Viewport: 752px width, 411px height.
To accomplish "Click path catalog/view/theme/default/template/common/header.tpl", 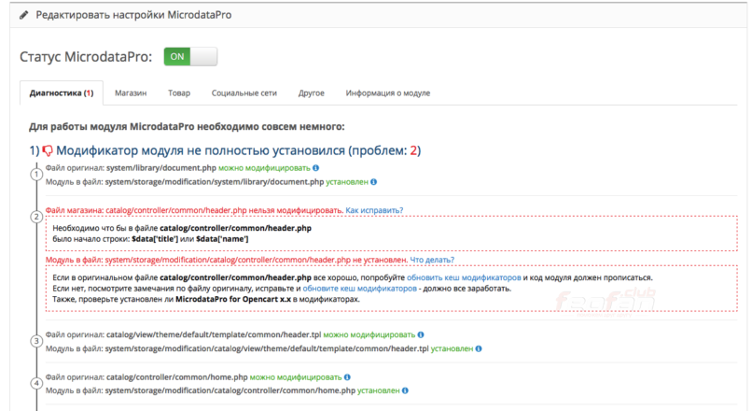I will click(214, 334).
